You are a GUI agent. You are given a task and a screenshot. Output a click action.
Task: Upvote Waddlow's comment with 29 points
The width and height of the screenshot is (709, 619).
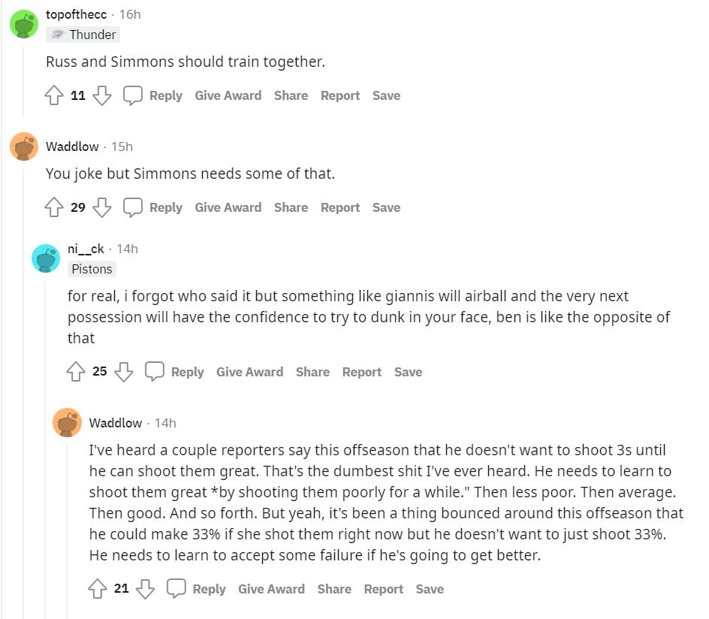click(x=54, y=208)
